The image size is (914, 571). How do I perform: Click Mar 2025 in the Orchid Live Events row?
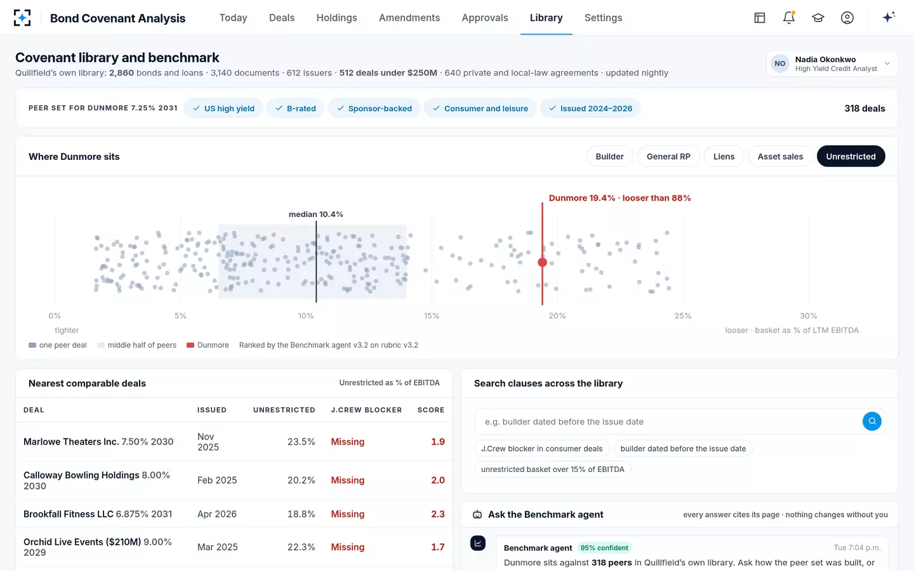pyautogui.click(x=218, y=547)
